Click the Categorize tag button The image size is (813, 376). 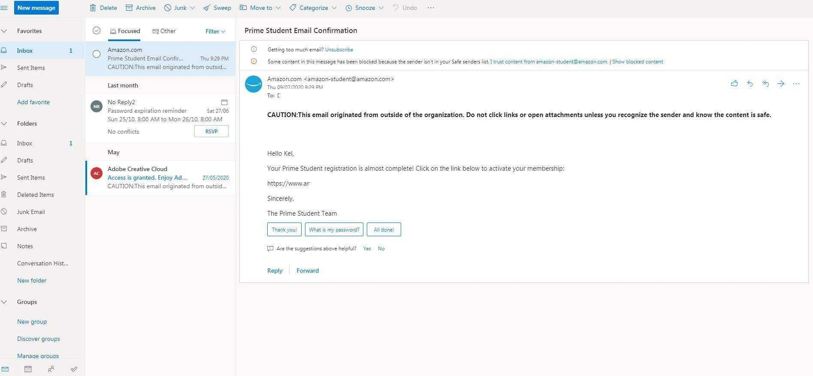pyautogui.click(x=309, y=8)
